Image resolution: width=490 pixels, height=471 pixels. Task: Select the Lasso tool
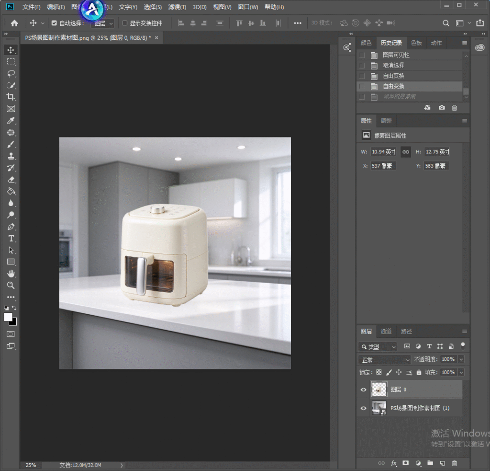(11, 73)
